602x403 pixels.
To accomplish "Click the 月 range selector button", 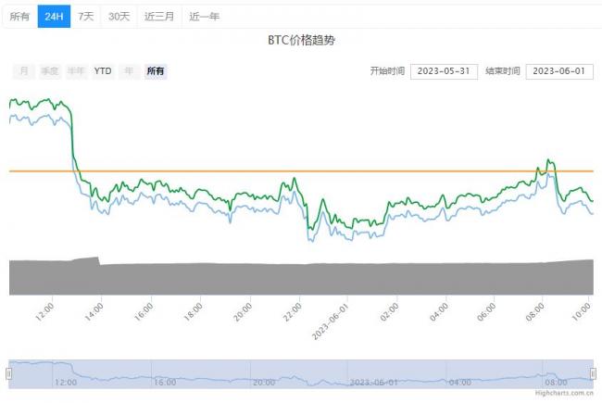I will 23,71.
